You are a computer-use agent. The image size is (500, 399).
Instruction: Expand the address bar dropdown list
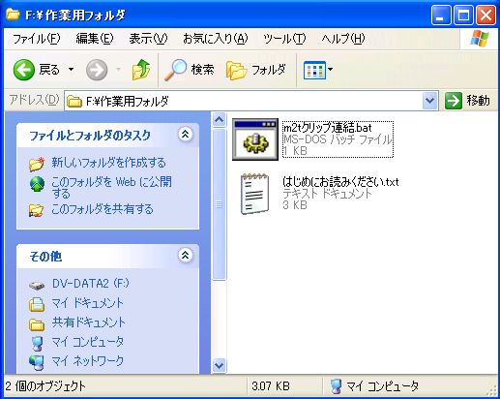tap(429, 101)
